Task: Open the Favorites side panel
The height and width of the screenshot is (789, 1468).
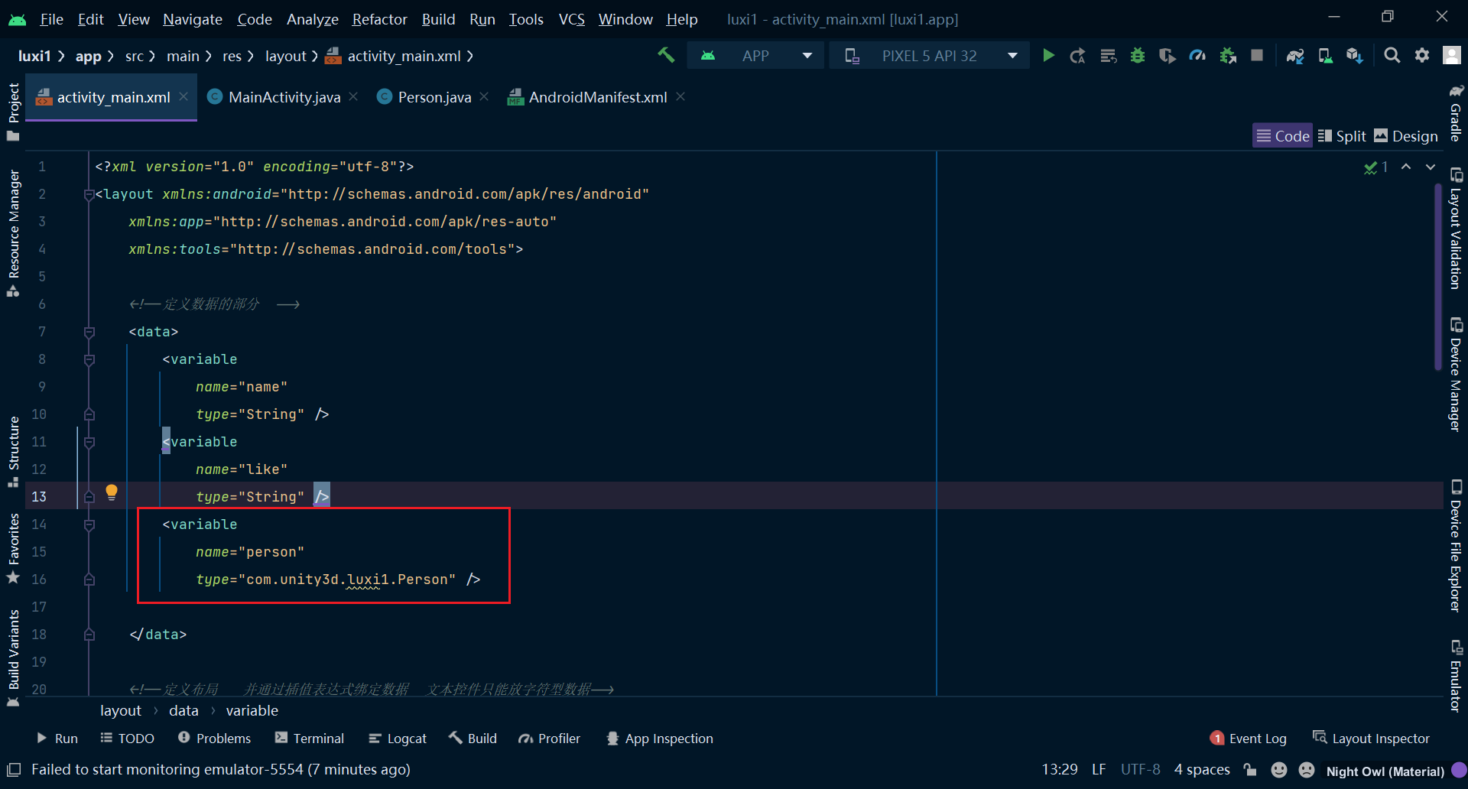Action: click(13, 548)
